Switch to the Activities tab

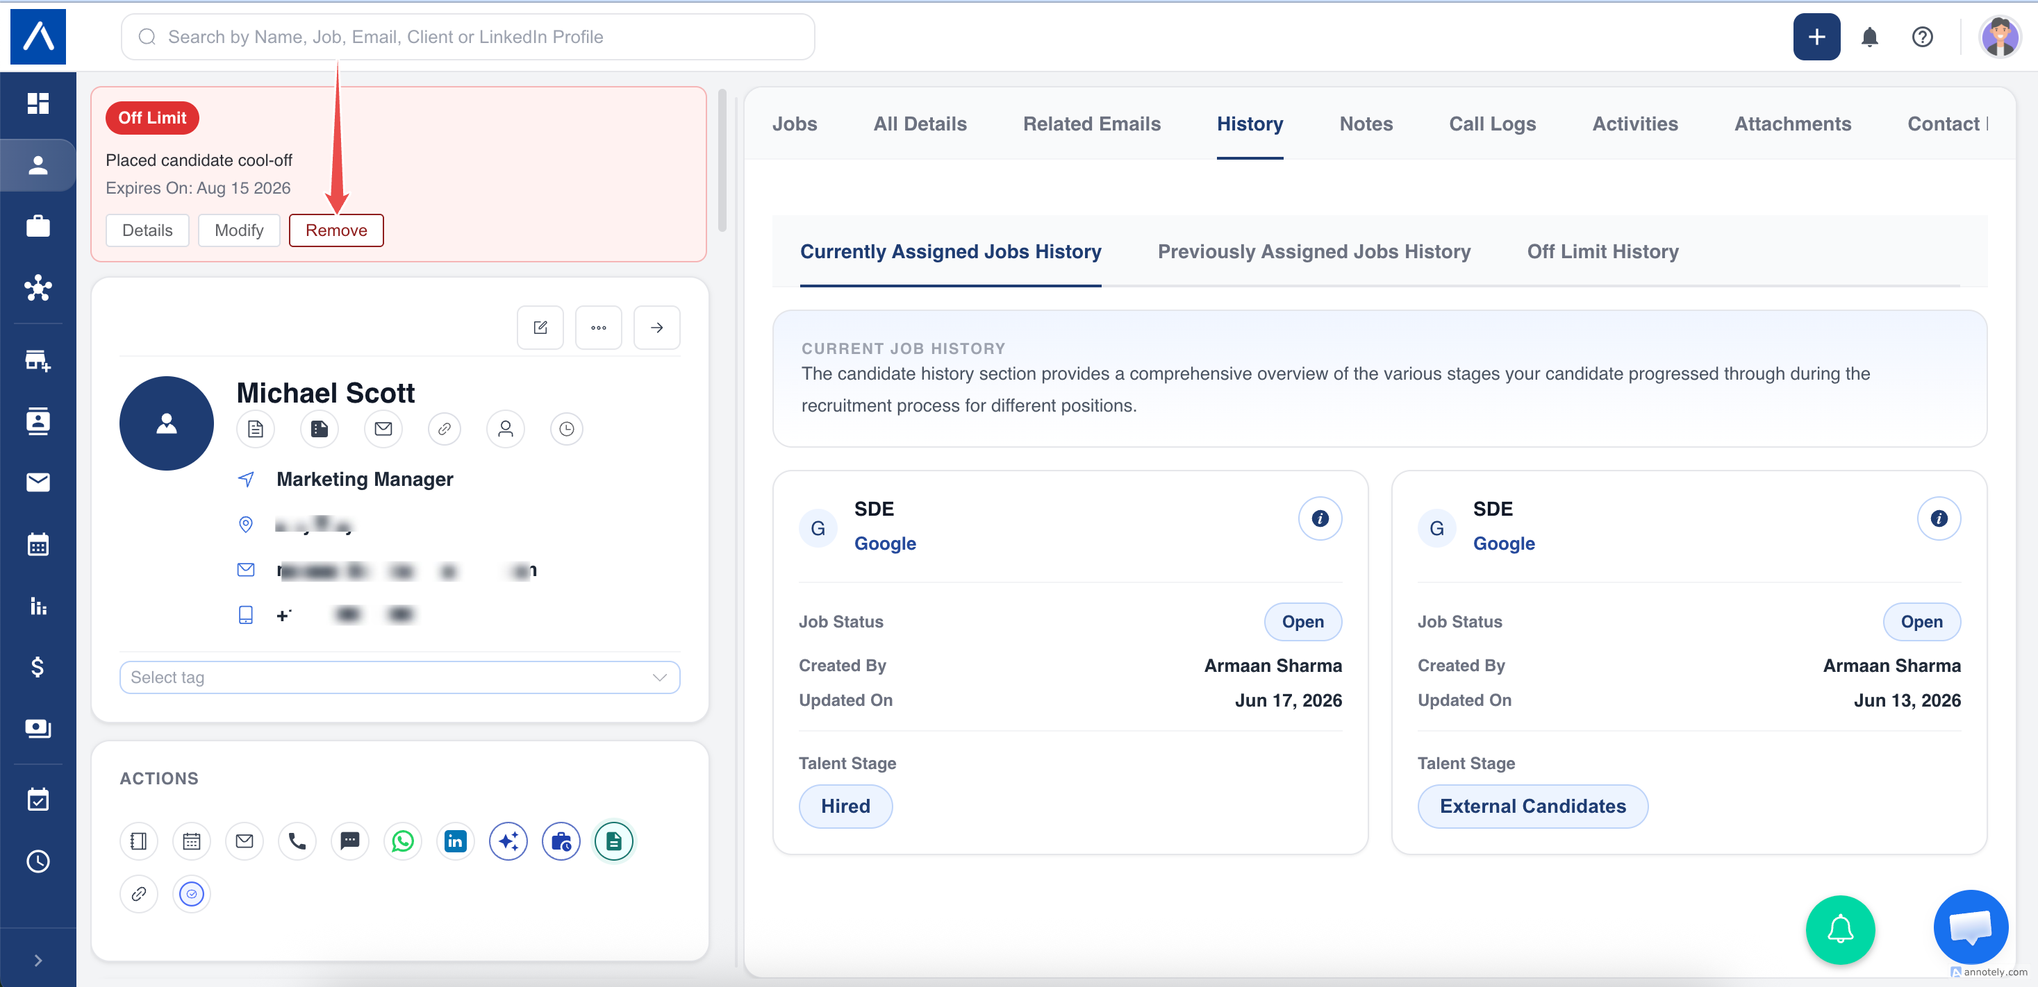(x=1634, y=124)
